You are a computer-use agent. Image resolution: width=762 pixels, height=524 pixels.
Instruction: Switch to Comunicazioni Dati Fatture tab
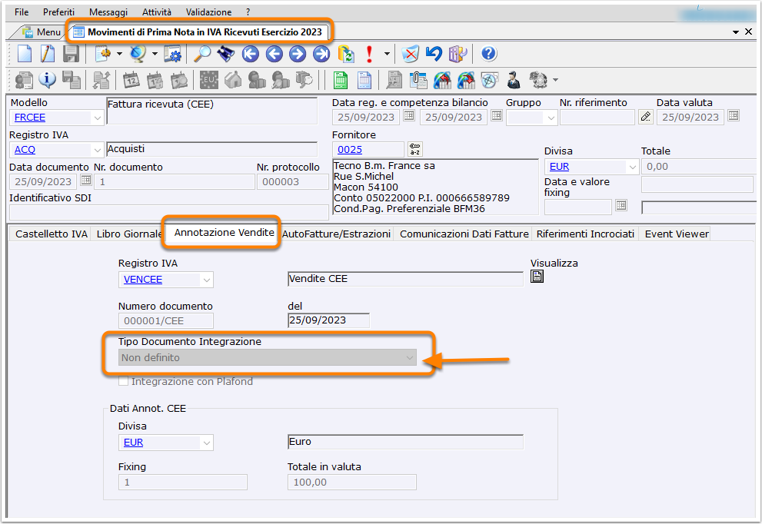(464, 234)
